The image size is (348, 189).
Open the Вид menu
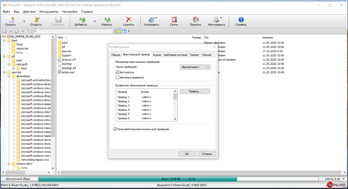click(x=16, y=12)
